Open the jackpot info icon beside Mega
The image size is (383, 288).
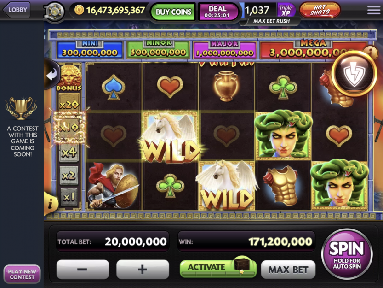point(371,51)
